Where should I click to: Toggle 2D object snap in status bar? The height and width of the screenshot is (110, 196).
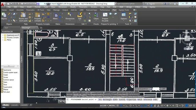(x=145, y=105)
